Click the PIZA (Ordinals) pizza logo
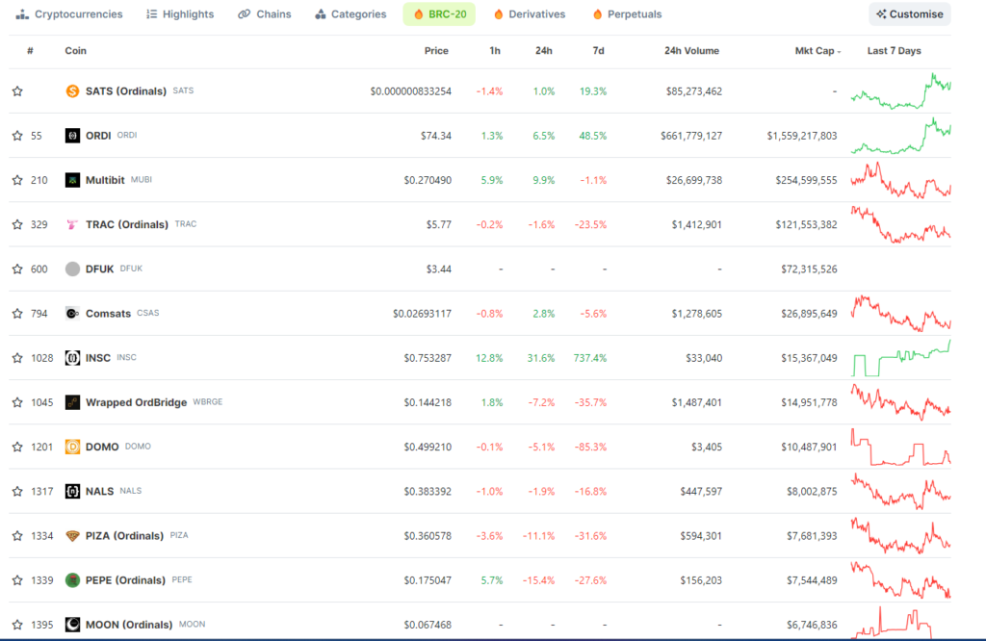 (x=72, y=536)
